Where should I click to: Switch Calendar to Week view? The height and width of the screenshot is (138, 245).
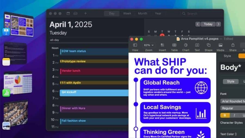click(127, 13)
